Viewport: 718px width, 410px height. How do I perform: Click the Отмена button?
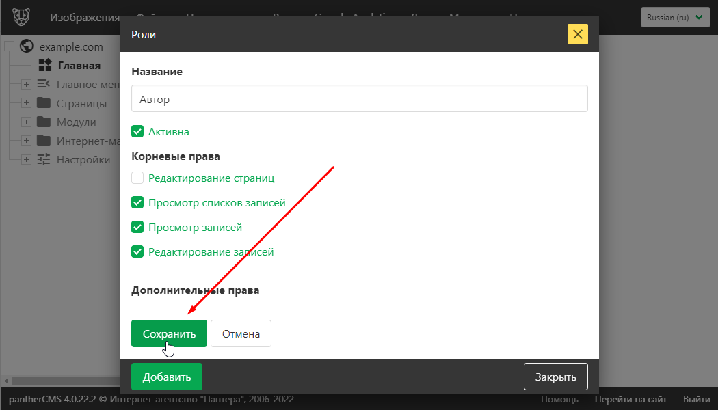click(241, 333)
